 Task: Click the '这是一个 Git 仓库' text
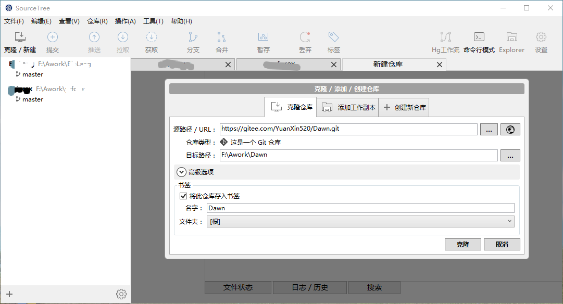[256, 143]
